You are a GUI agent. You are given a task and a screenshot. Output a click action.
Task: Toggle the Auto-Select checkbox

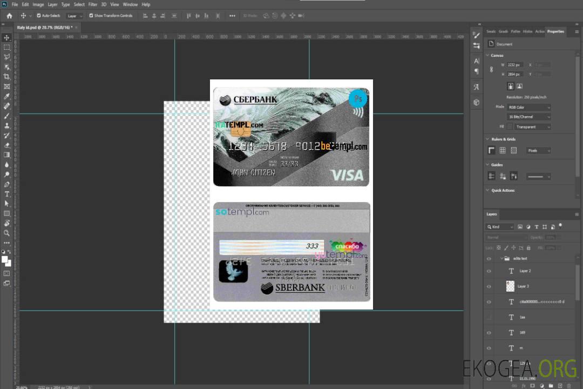[x=39, y=16]
